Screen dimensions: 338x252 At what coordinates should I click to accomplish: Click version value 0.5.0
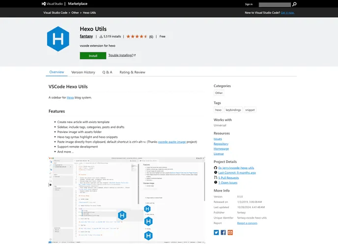coord(240,197)
